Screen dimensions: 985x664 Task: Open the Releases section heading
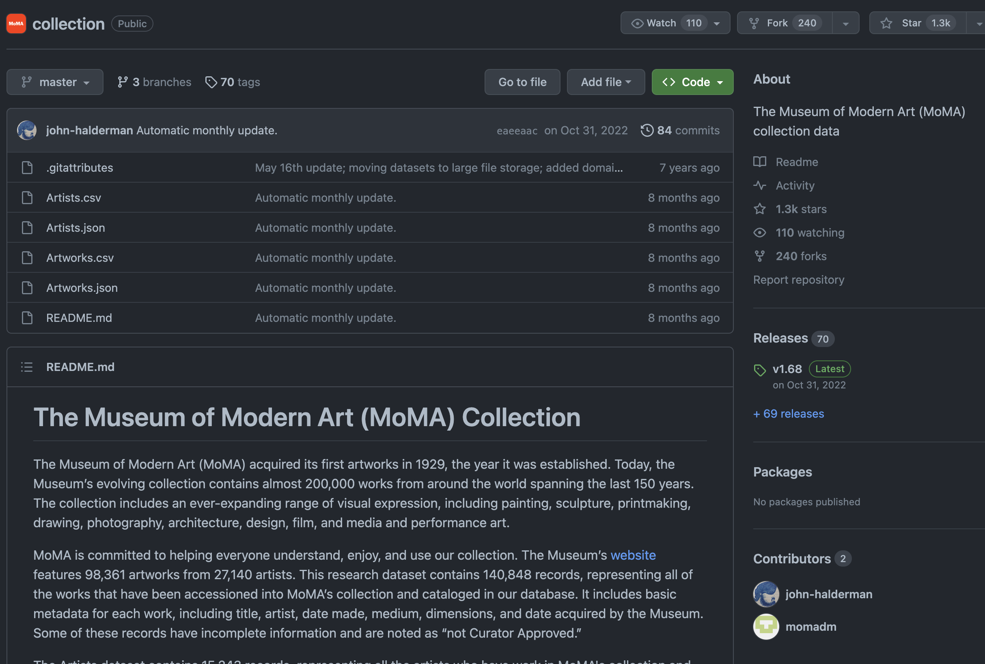(780, 338)
